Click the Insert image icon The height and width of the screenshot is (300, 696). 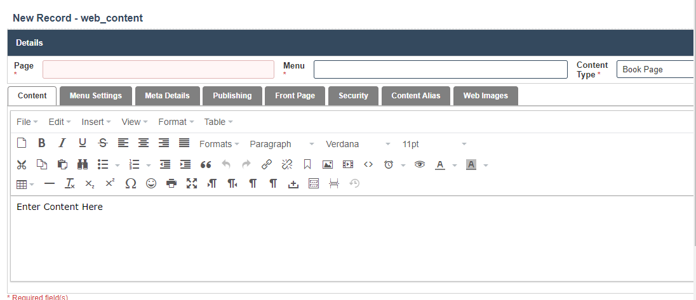(328, 164)
